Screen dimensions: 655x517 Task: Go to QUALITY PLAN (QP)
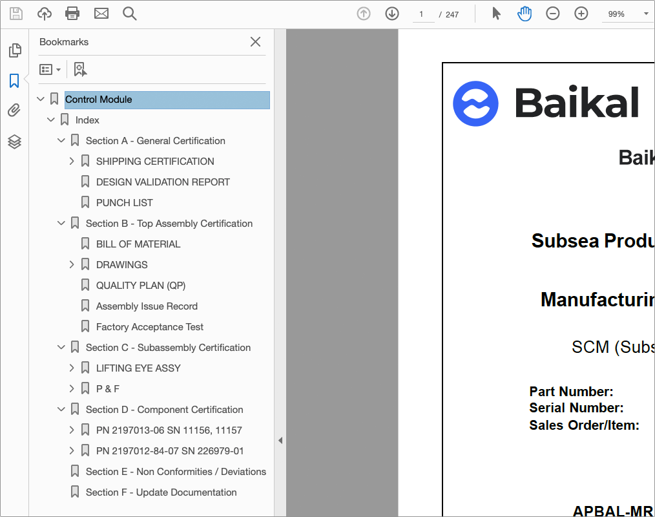(141, 286)
